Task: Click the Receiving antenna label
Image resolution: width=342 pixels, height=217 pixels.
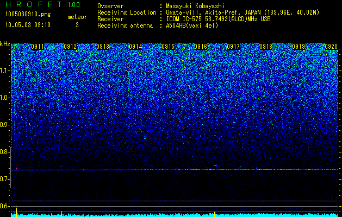Action: tap(125, 25)
